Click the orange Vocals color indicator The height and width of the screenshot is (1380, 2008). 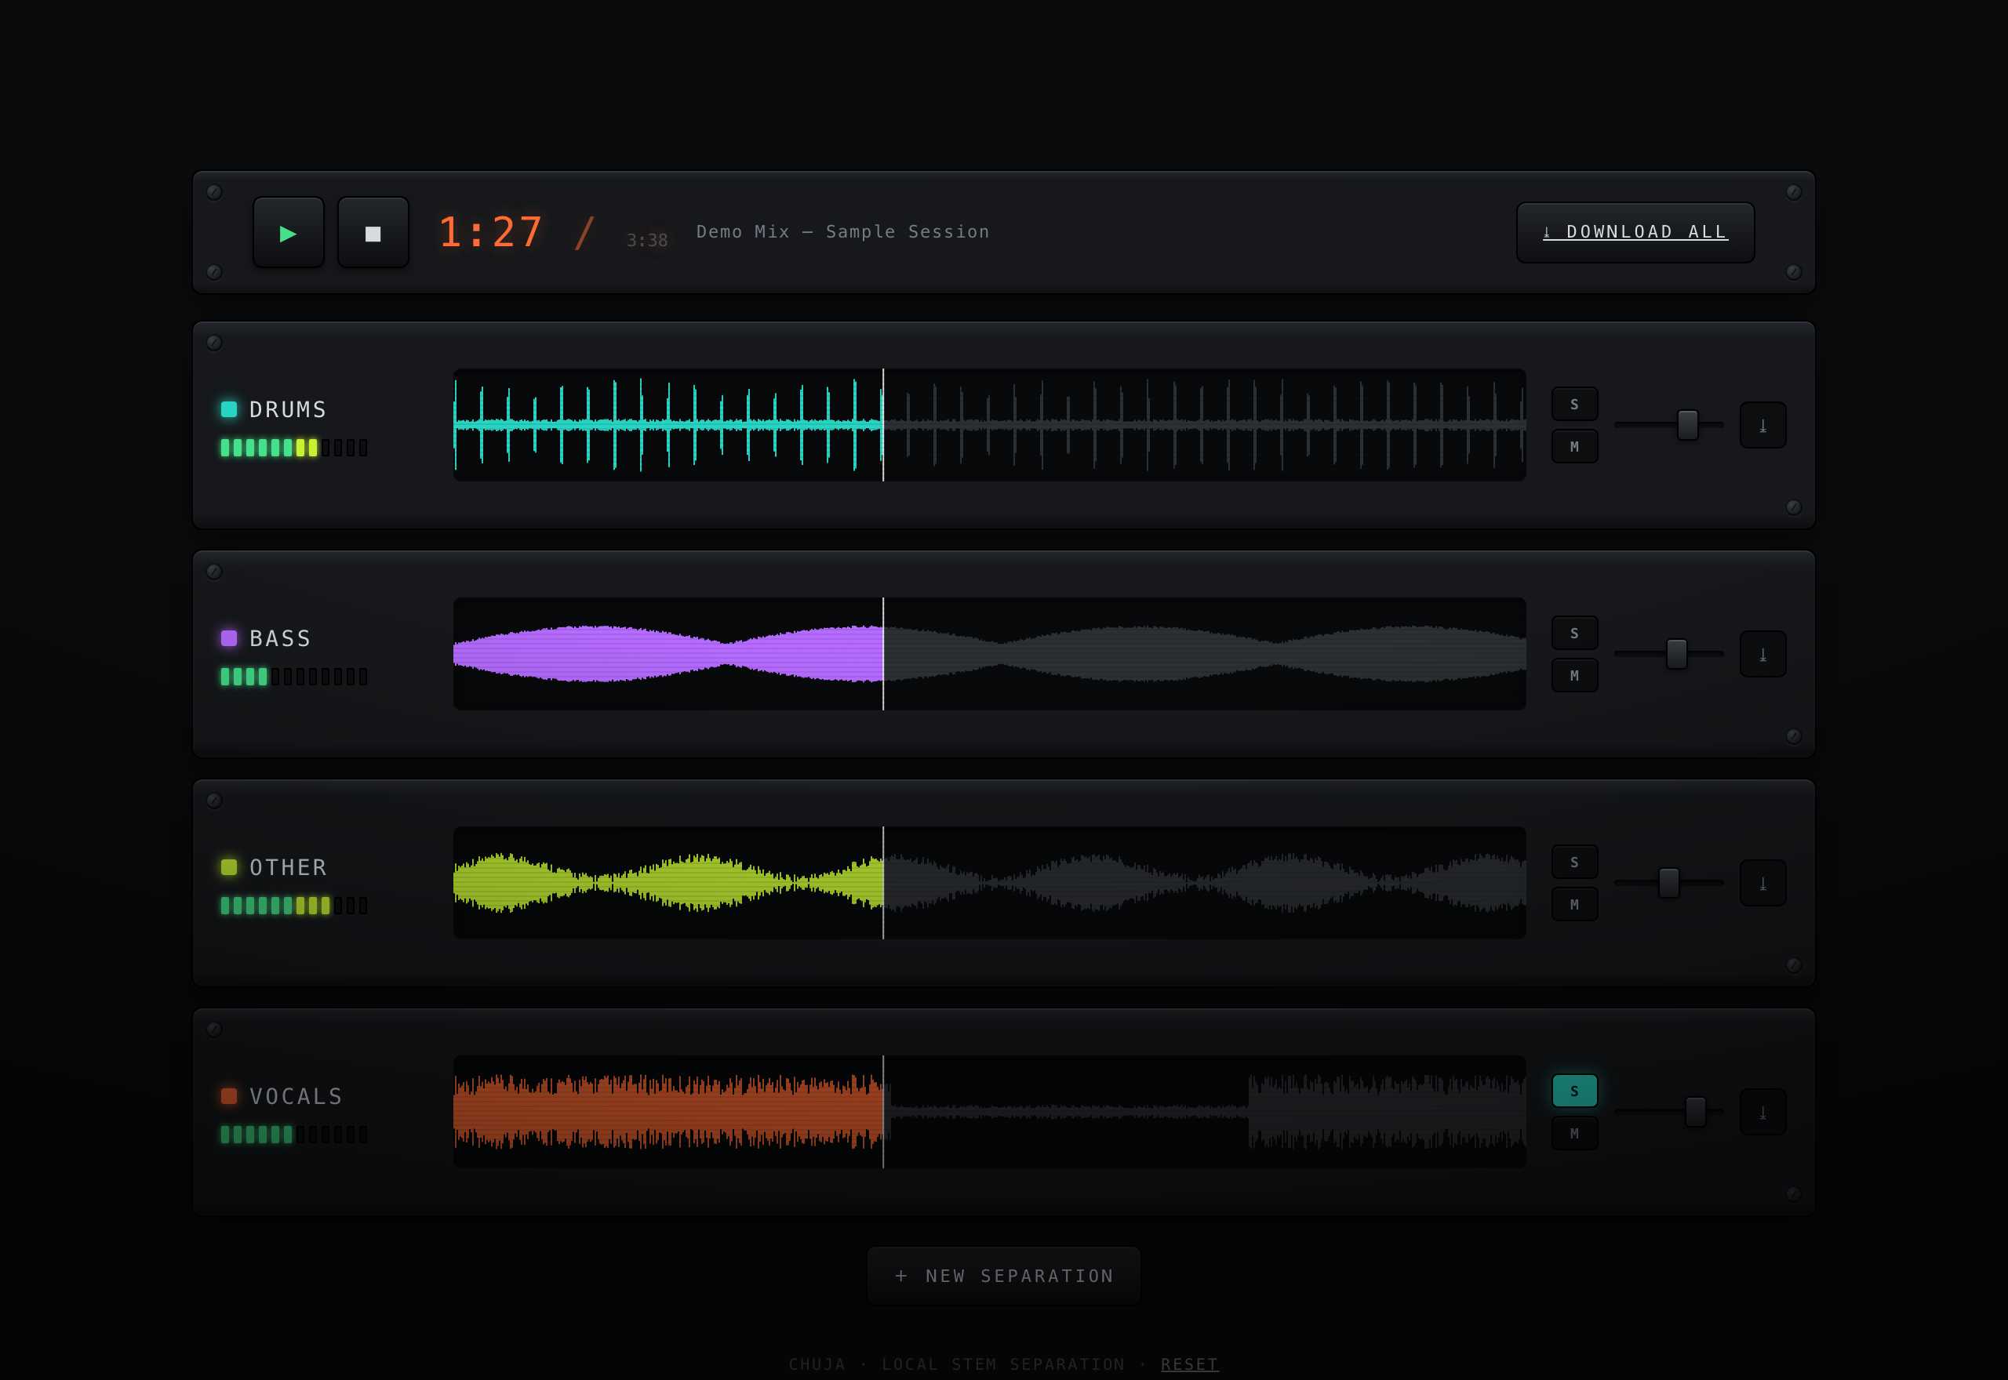[229, 1096]
